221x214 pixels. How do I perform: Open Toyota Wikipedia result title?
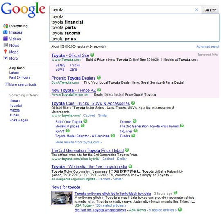pyautogui.click(x=89, y=167)
